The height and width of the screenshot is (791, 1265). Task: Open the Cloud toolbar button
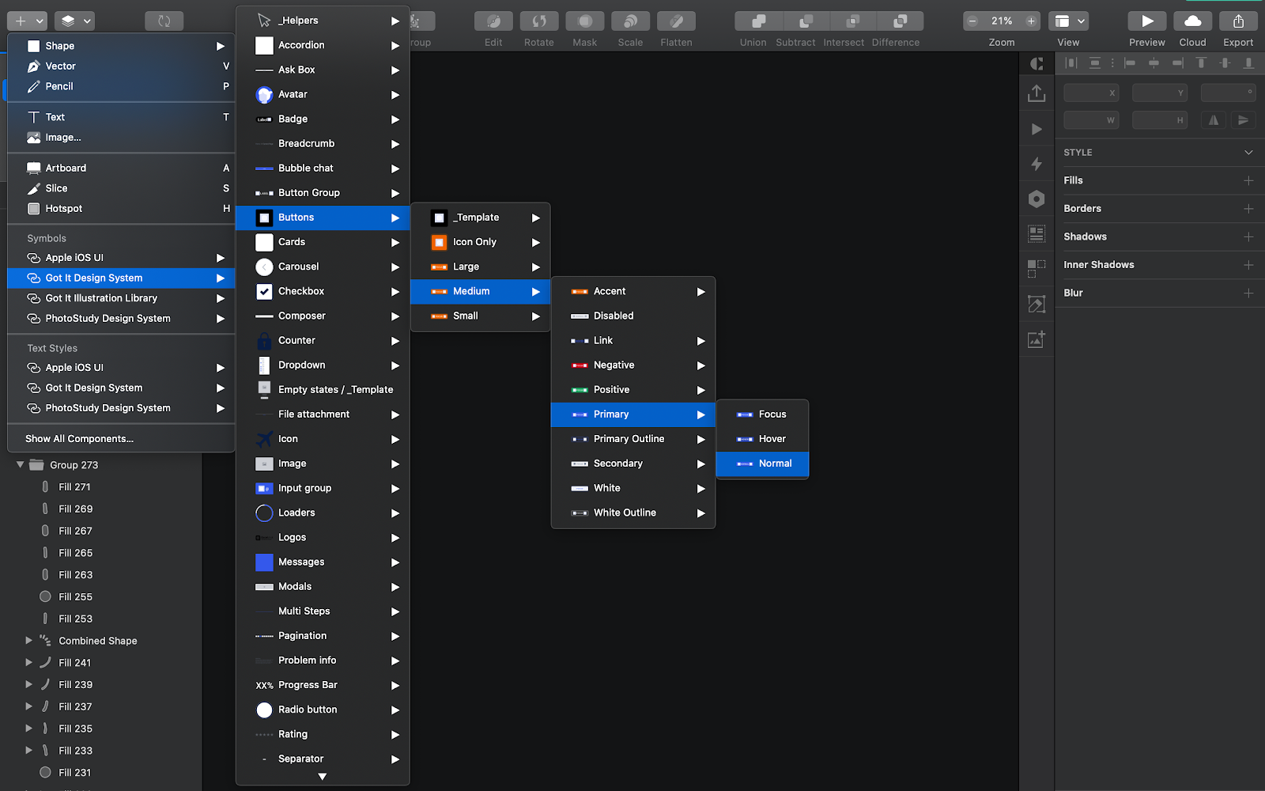pos(1193,21)
